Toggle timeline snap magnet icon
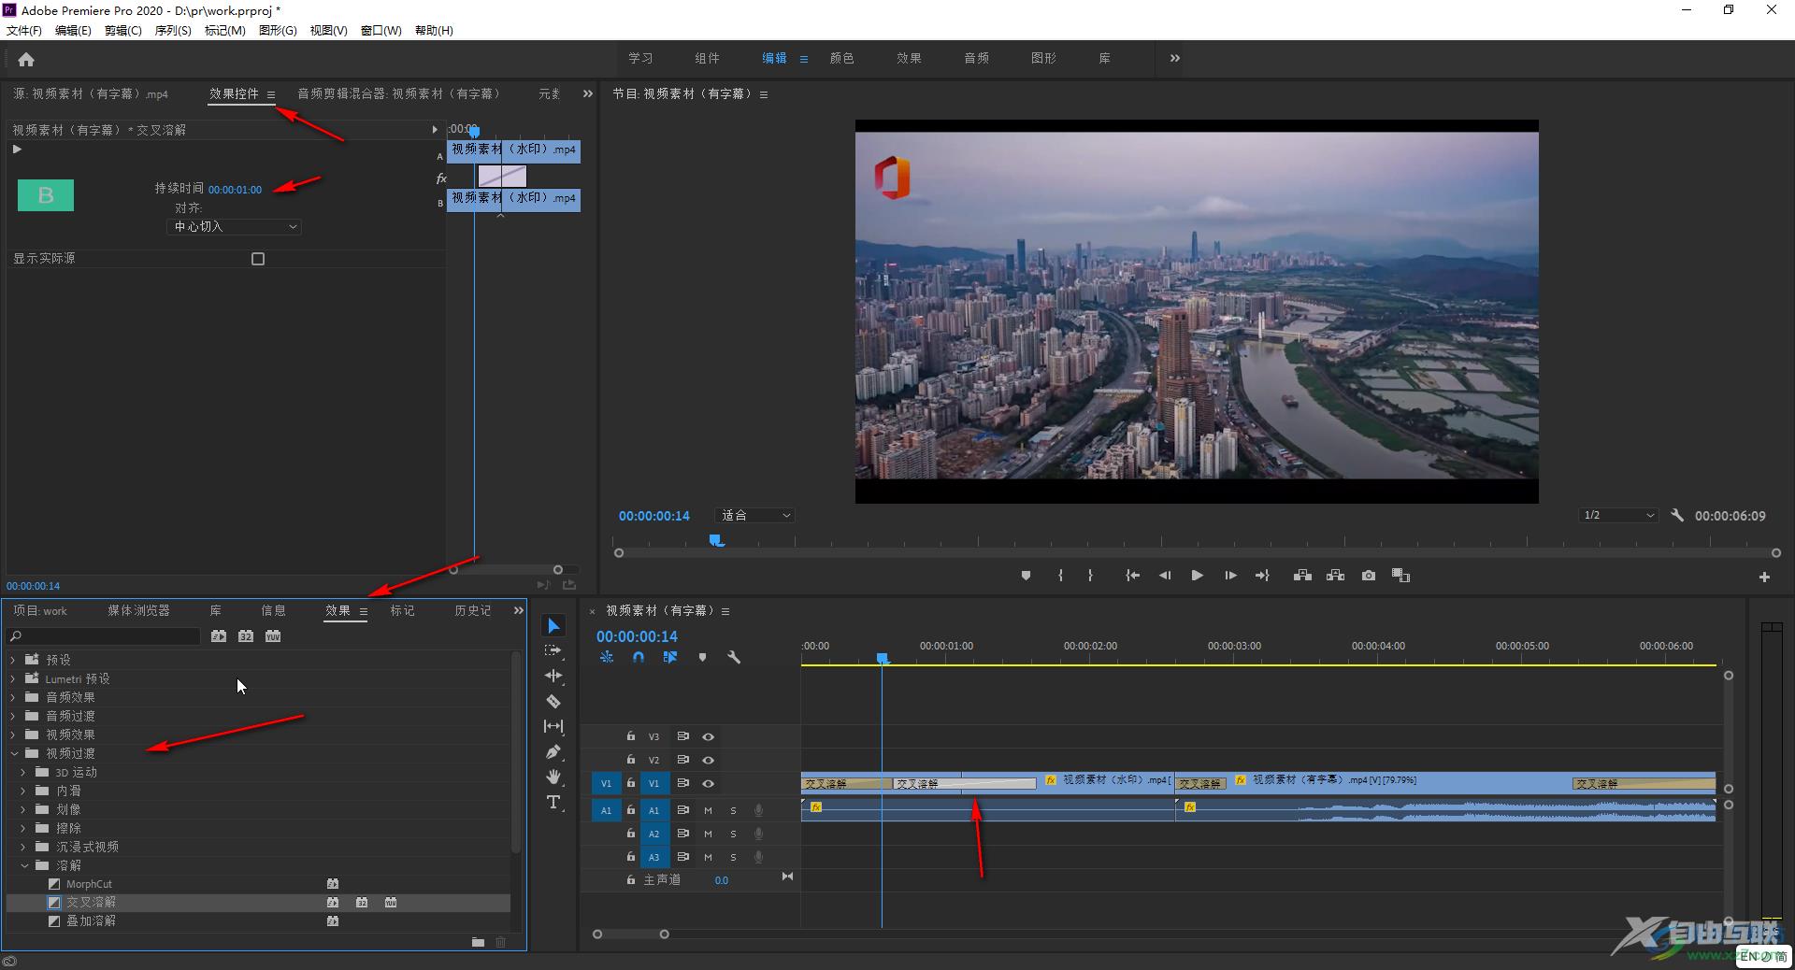1795x970 pixels. coord(639,657)
